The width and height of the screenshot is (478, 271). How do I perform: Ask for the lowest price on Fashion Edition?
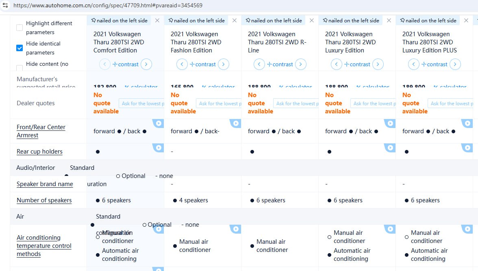(219, 104)
